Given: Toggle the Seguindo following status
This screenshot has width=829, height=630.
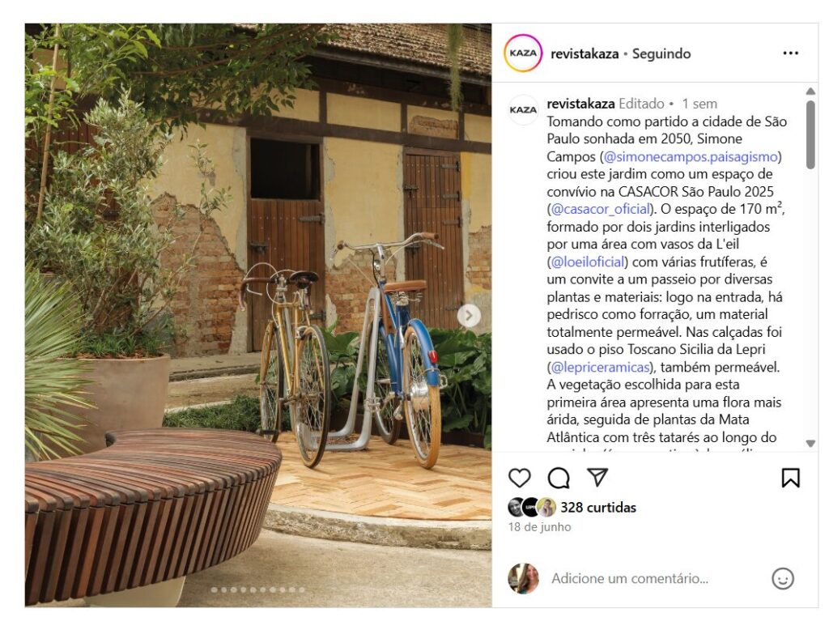Looking at the screenshot, I should (x=661, y=53).
